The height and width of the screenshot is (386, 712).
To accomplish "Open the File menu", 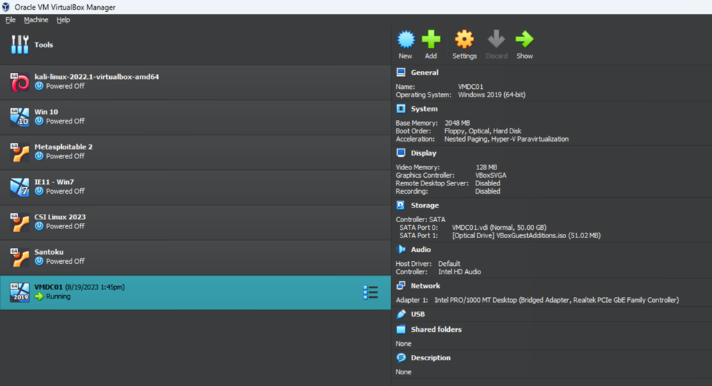I will [10, 20].
